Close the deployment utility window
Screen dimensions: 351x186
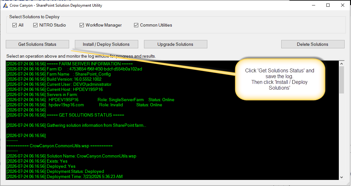(x=342, y=5)
